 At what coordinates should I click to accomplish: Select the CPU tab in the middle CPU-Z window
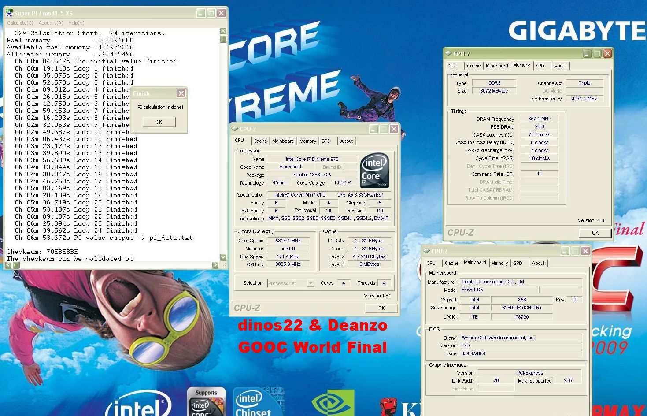click(240, 140)
